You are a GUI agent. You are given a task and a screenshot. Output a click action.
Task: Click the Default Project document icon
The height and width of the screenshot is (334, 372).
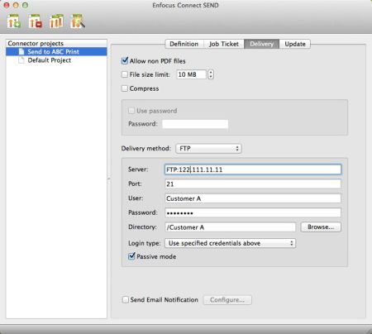point(21,60)
